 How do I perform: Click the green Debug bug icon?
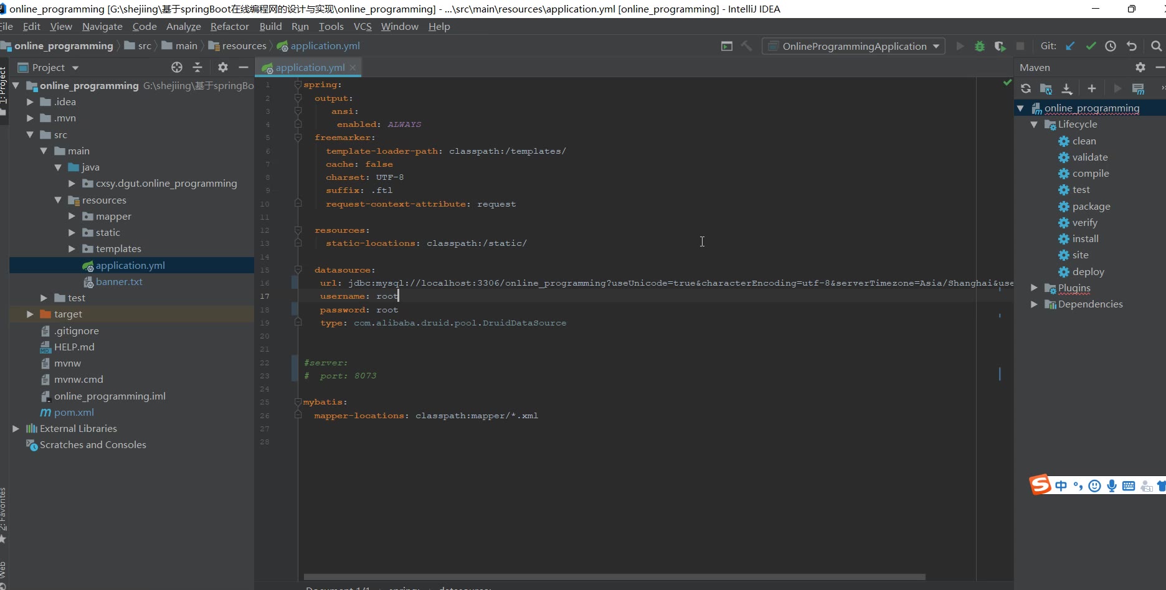coord(980,46)
